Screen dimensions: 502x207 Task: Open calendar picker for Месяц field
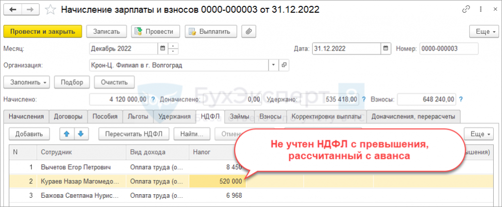pos(162,49)
